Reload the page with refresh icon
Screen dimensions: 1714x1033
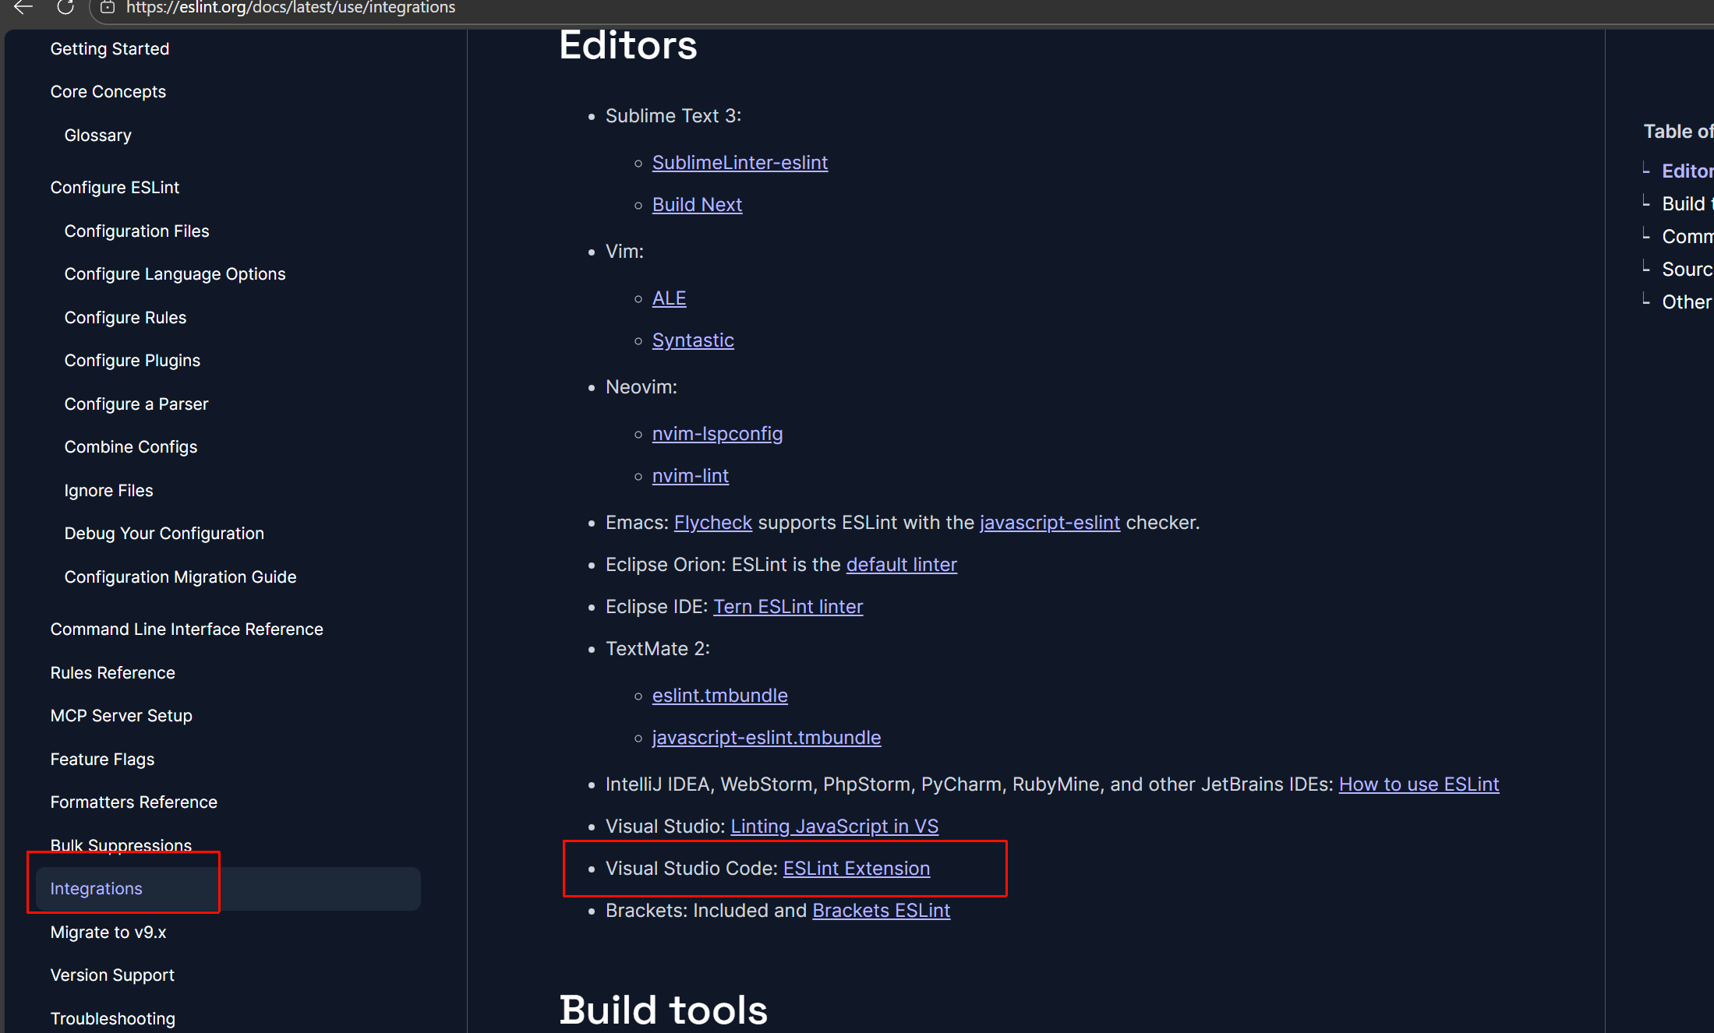65,7
